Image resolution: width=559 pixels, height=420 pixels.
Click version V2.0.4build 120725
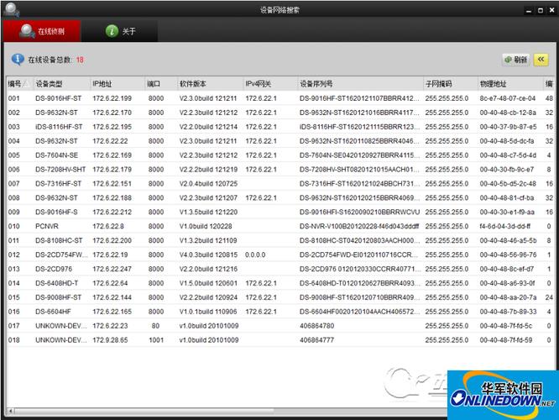[x=208, y=183]
